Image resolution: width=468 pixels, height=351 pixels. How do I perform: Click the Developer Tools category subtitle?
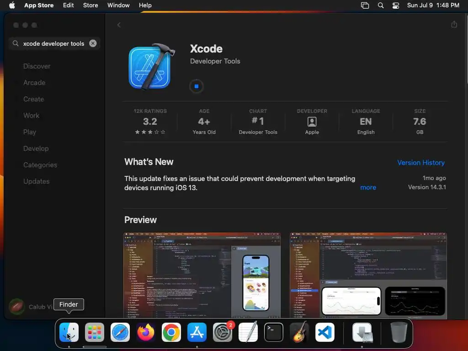click(215, 61)
